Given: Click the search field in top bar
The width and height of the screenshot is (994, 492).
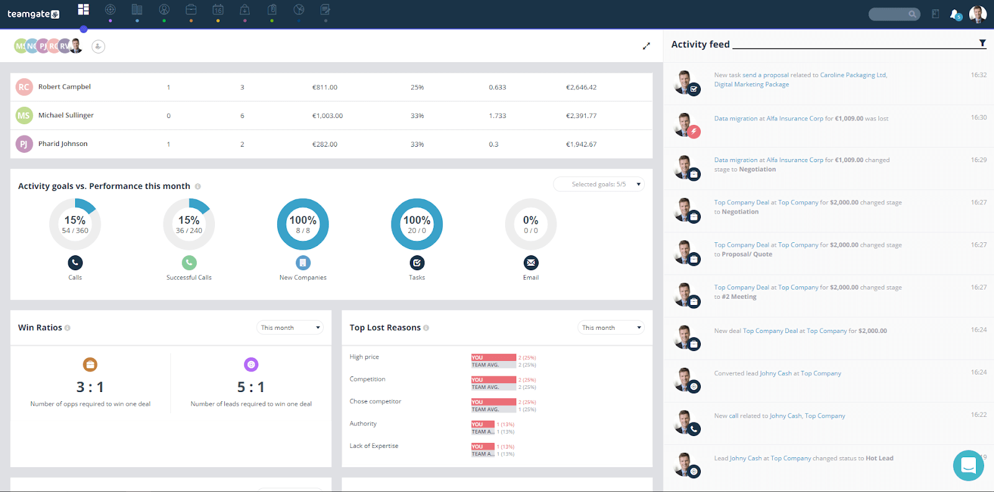Looking at the screenshot, I should tap(890, 14).
